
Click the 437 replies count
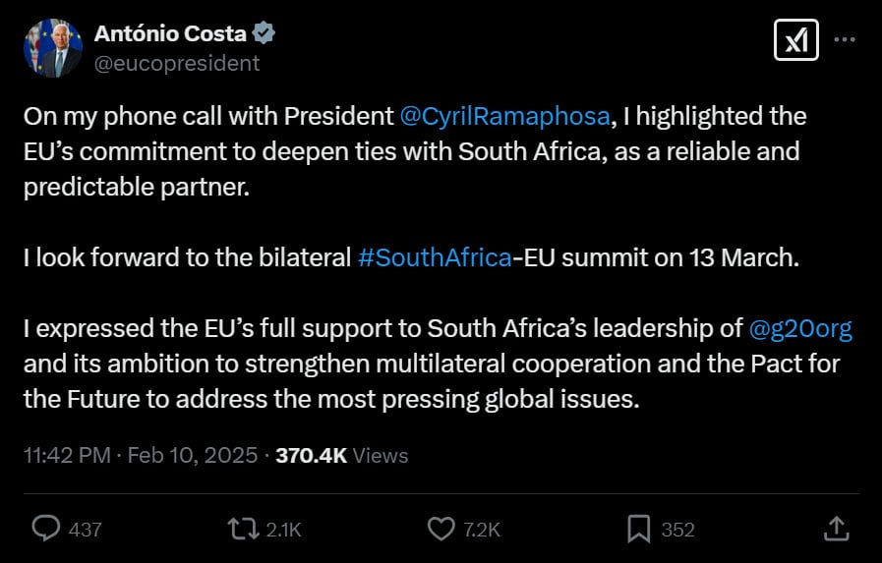click(86, 530)
